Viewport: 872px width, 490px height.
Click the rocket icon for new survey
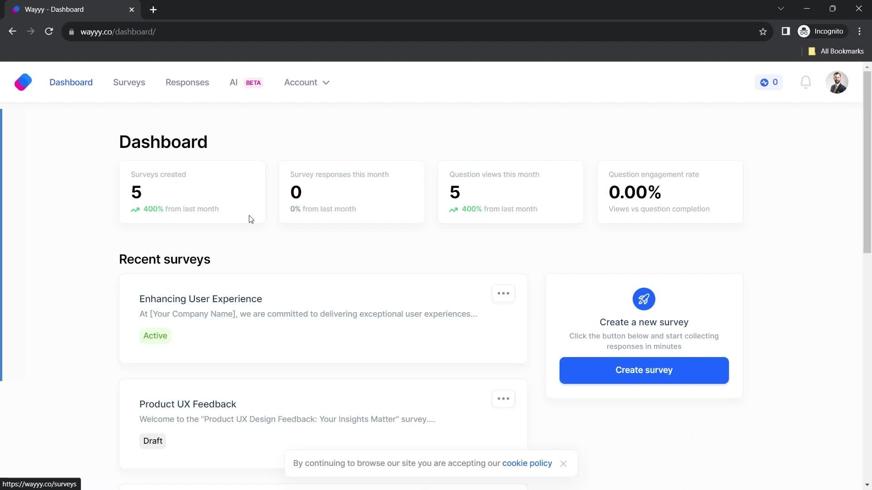pyautogui.click(x=643, y=299)
